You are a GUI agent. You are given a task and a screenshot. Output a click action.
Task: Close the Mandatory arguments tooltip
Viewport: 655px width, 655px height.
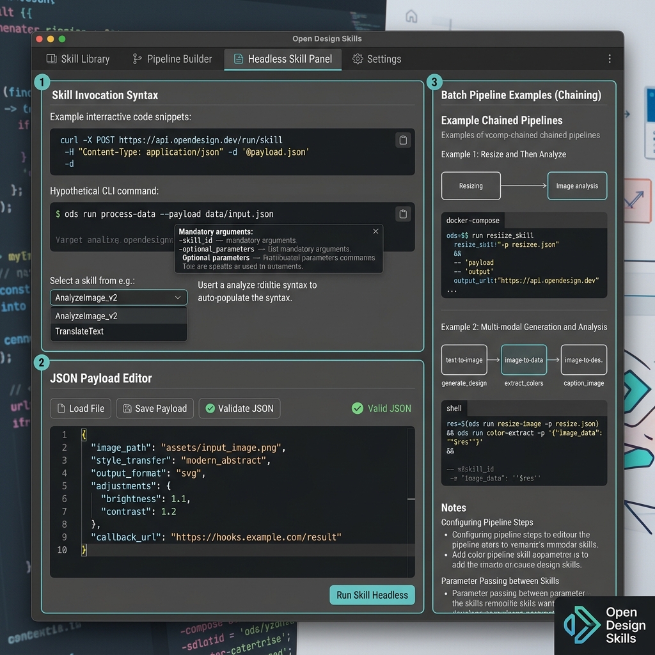pos(375,232)
